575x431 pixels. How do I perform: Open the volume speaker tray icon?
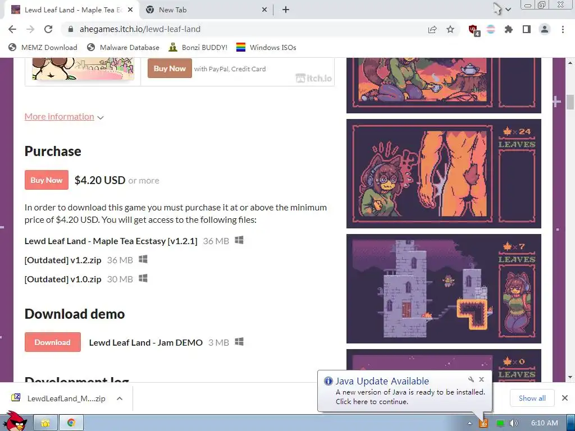pos(514,423)
